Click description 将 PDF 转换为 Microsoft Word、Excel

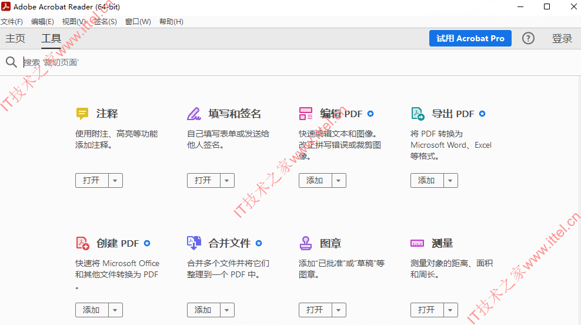(x=451, y=145)
